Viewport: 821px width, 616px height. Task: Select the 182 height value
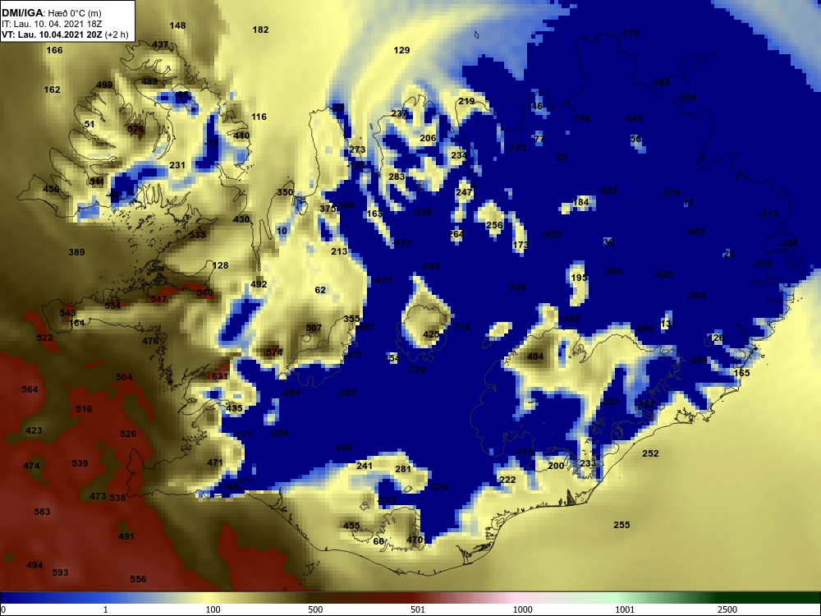tap(261, 30)
